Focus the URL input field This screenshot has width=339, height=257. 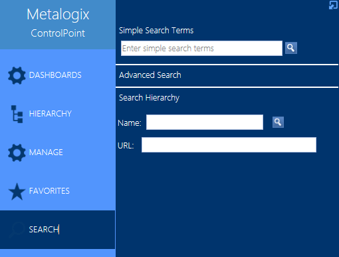point(229,144)
